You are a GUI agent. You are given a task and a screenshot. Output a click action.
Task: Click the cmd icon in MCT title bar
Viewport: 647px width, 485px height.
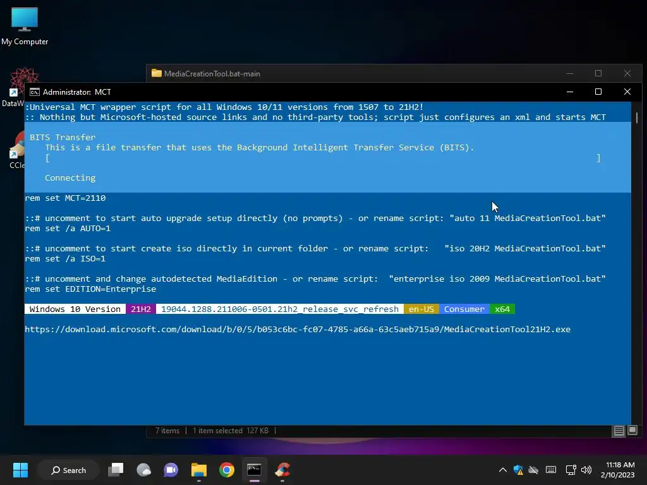pos(35,92)
